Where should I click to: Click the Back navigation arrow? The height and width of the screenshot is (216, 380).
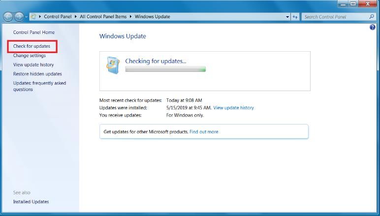tap(8, 17)
